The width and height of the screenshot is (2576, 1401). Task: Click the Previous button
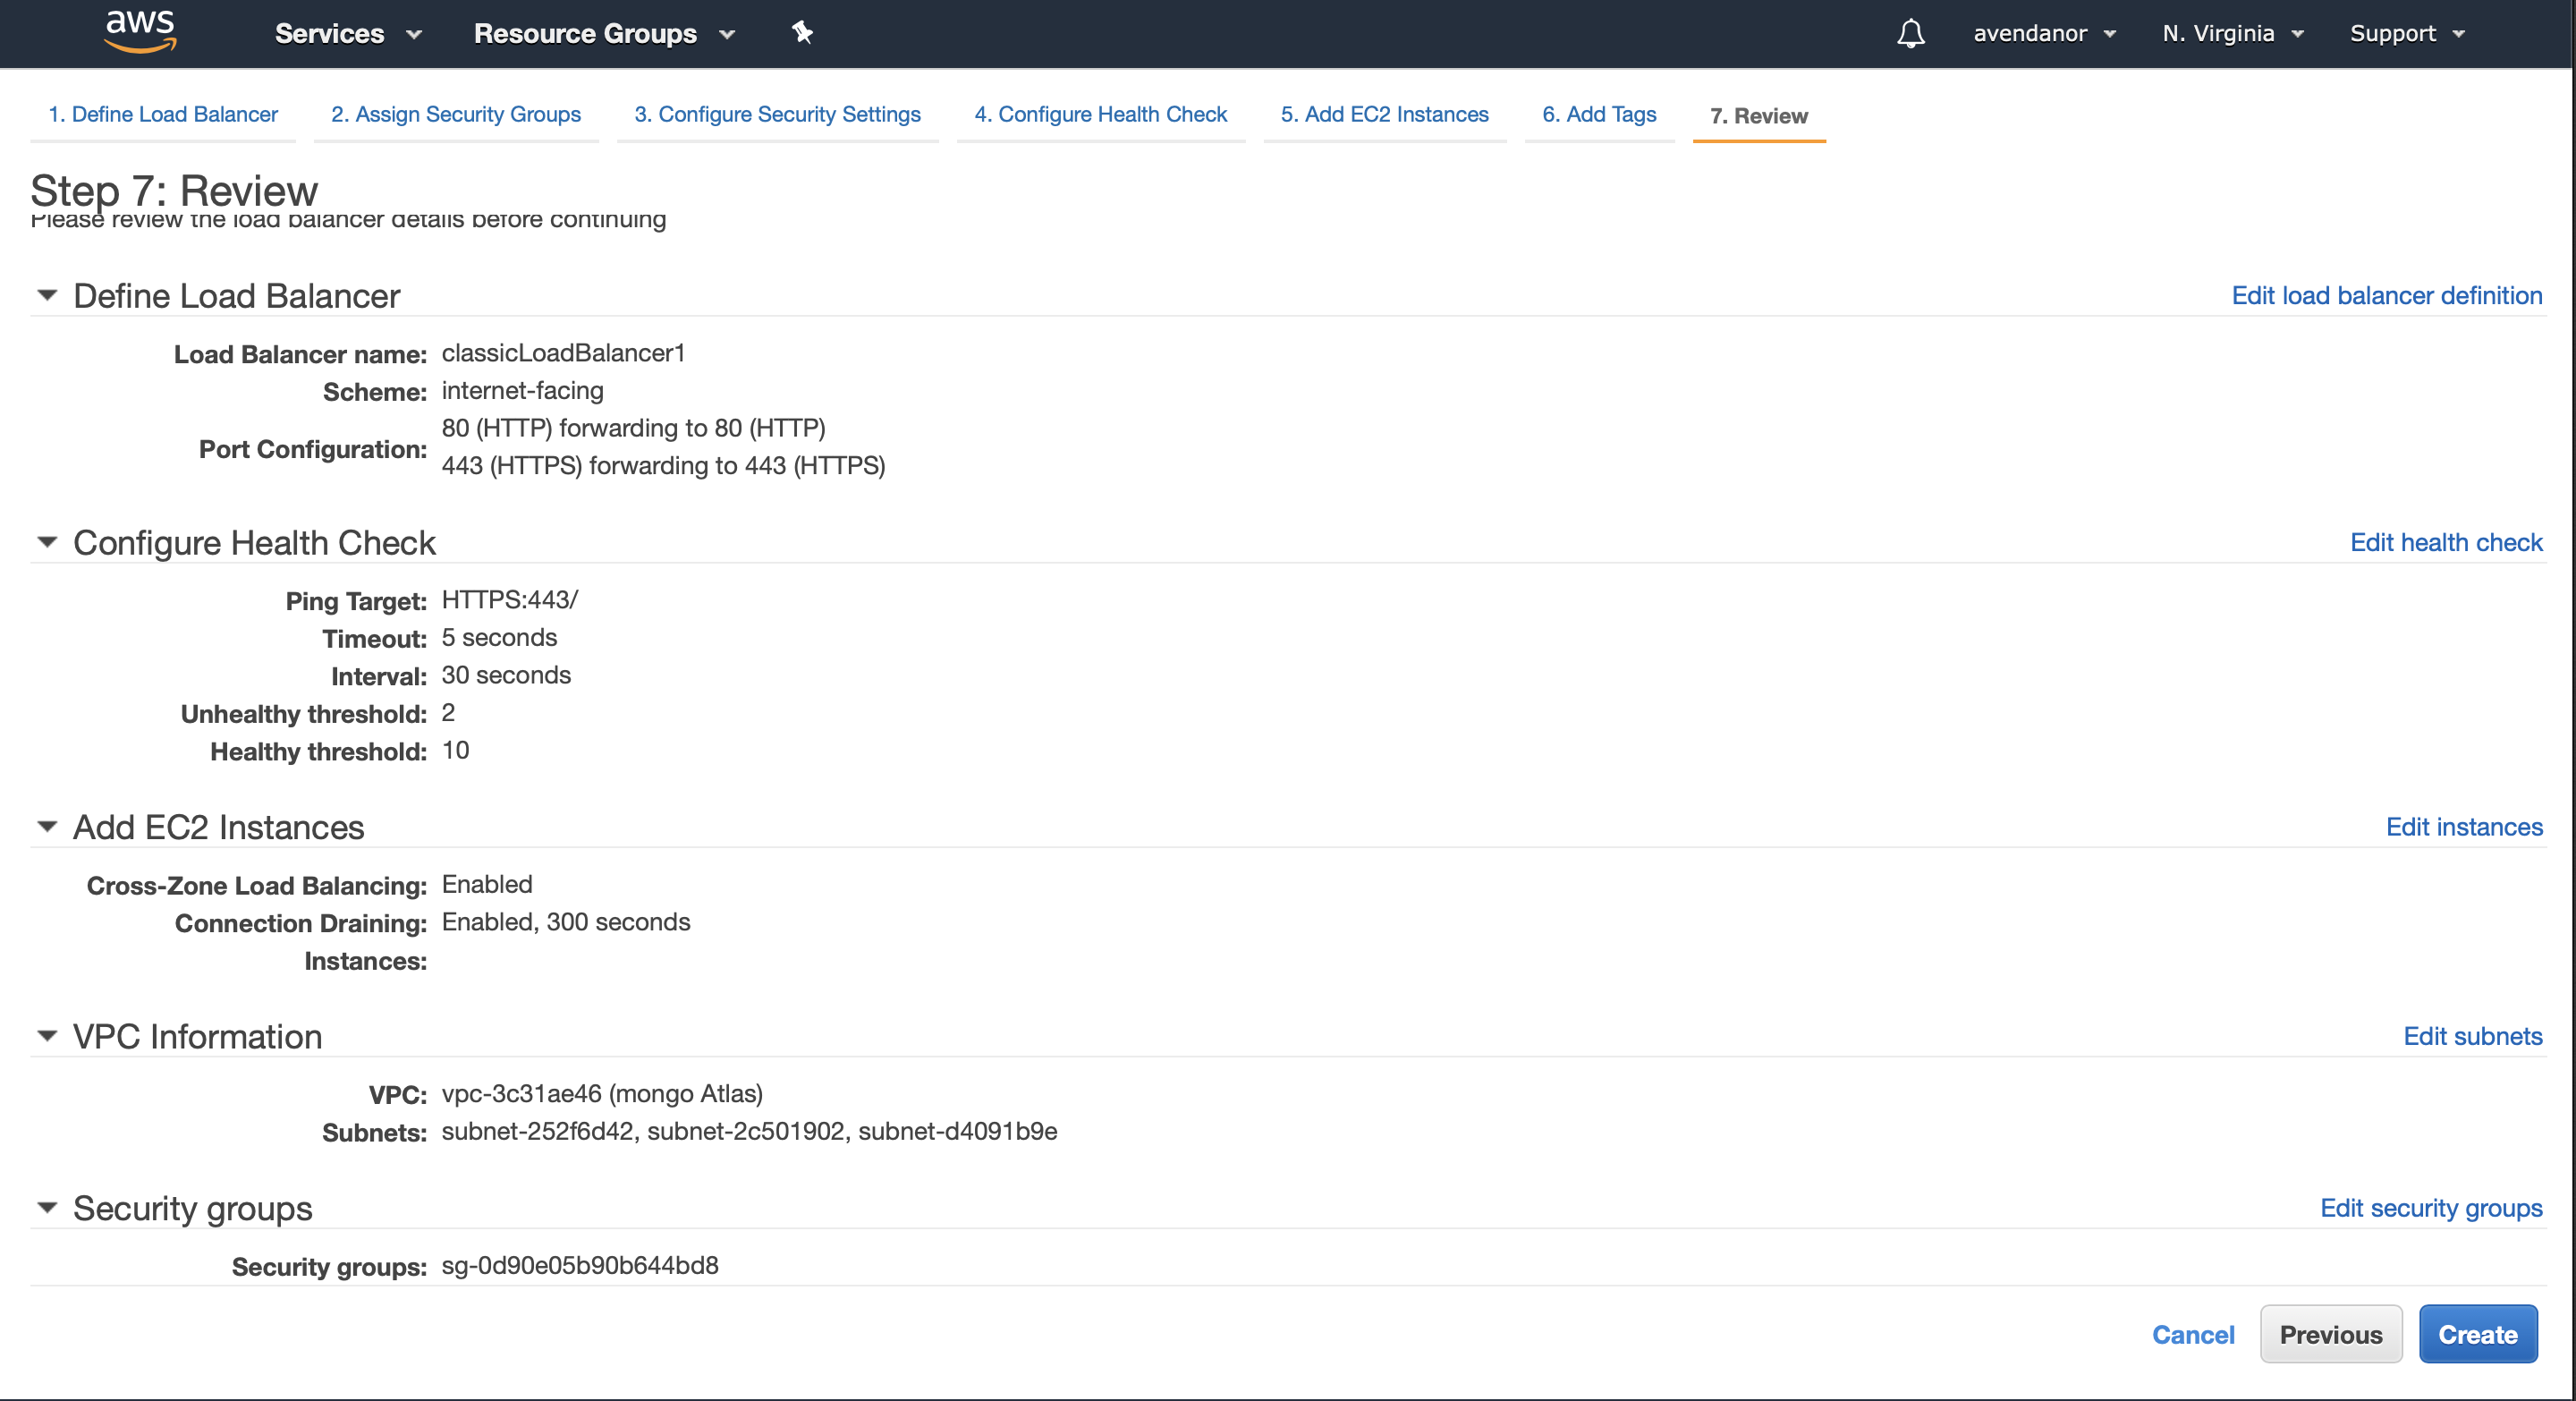pyautogui.click(x=2330, y=1334)
